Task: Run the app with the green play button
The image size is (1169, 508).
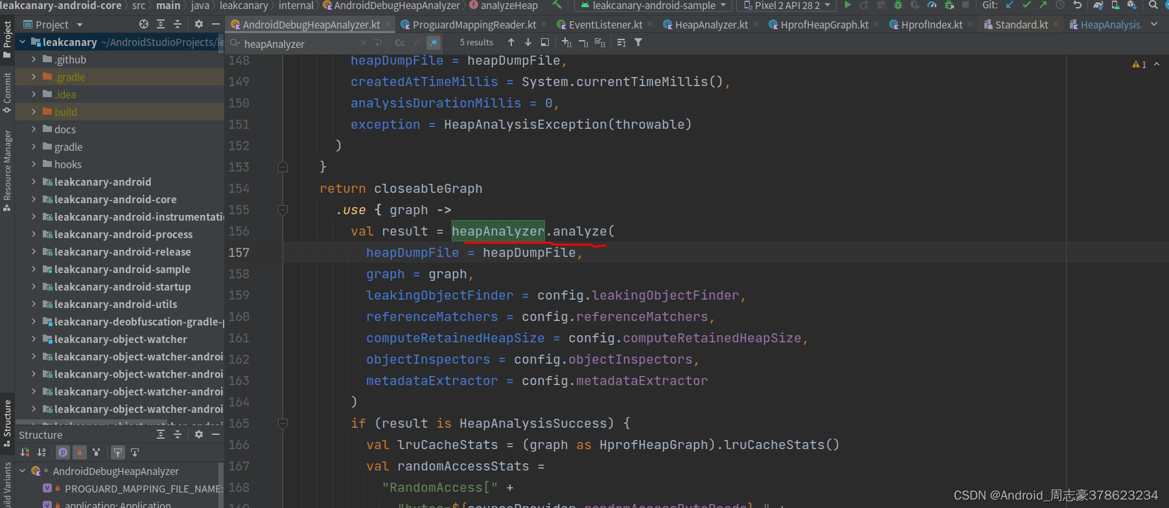Action: coord(847,5)
